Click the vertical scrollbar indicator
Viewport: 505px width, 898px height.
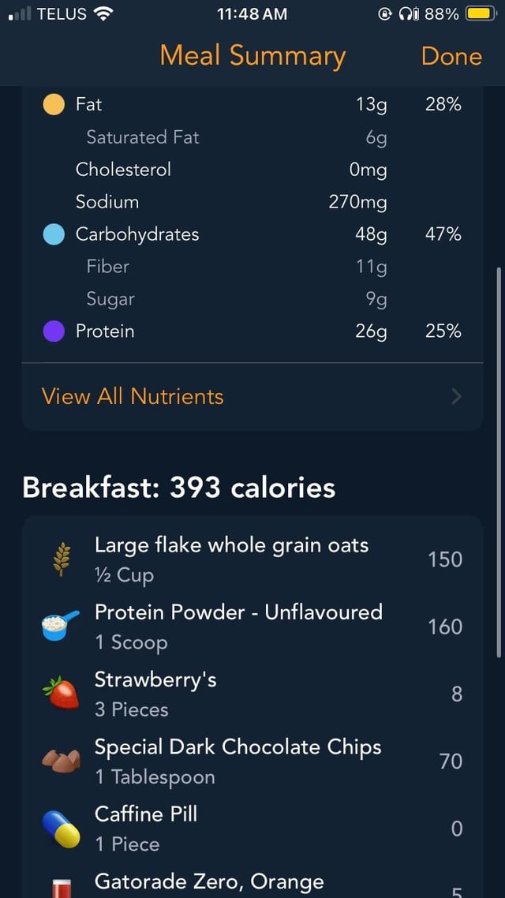(498, 462)
